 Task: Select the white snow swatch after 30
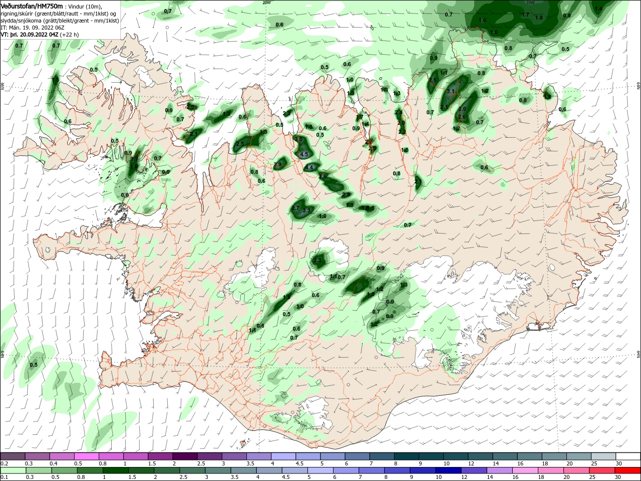click(x=627, y=456)
